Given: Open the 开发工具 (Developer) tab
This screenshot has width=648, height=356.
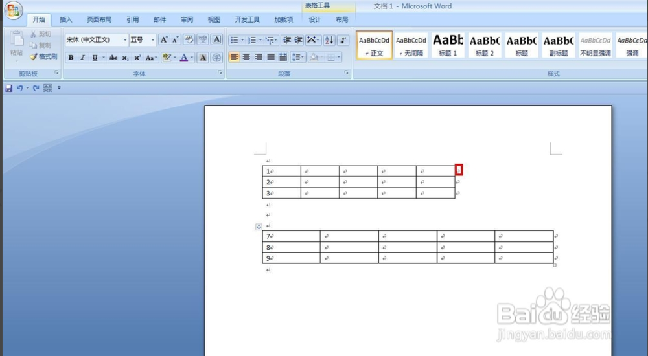Looking at the screenshot, I should 247,19.
